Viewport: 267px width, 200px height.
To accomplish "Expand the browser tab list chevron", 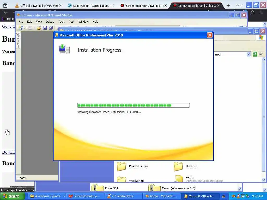I will click(x=238, y=6).
